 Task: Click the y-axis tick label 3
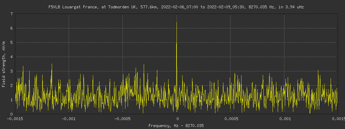click(x=11, y=71)
